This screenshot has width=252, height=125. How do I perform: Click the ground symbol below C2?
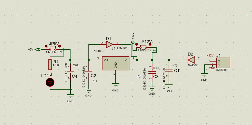(x=88, y=91)
